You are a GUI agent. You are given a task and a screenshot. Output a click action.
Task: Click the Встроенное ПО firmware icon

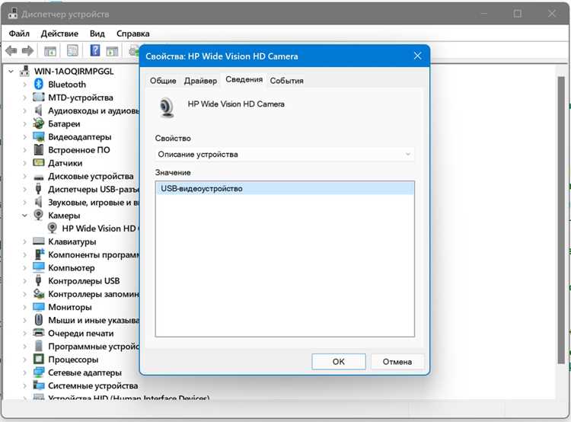pyautogui.click(x=39, y=149)
